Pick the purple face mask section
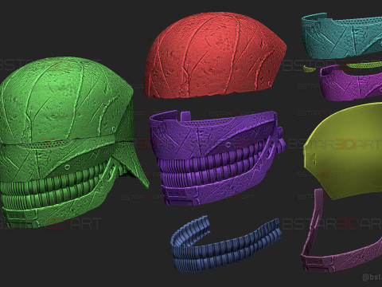The image size is (382, 287). pyautogui.click(x=216, y=157)
